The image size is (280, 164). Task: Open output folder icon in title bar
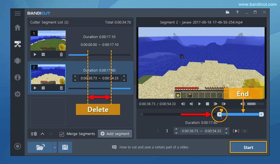point(227,12)
